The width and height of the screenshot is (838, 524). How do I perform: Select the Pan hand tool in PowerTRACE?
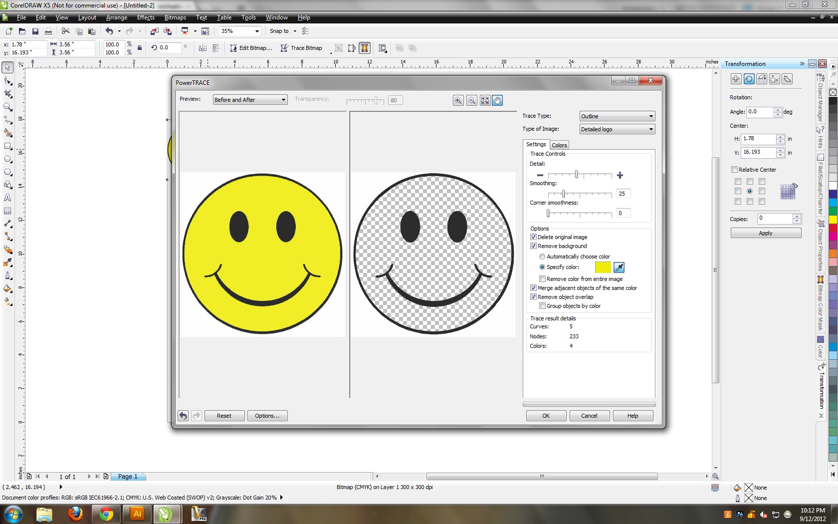tap(497, 100)
